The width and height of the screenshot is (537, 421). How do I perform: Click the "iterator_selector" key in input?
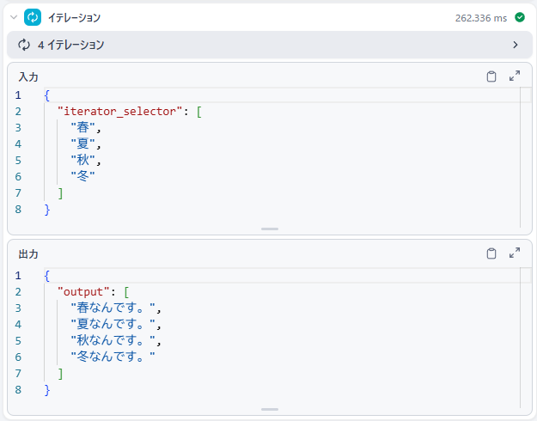119,112
